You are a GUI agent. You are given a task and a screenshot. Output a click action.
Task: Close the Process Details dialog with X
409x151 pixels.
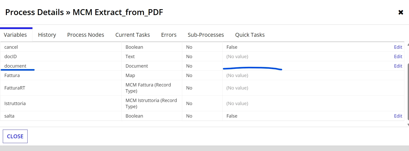click(x=401, y=12)
